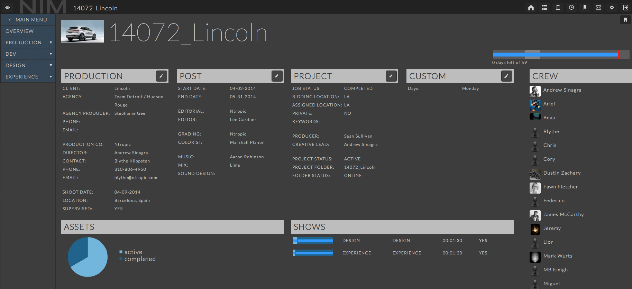Screen dimensions: 632x289
Task: Click Ariel's crew avatar
Action: tap(535, 105)
